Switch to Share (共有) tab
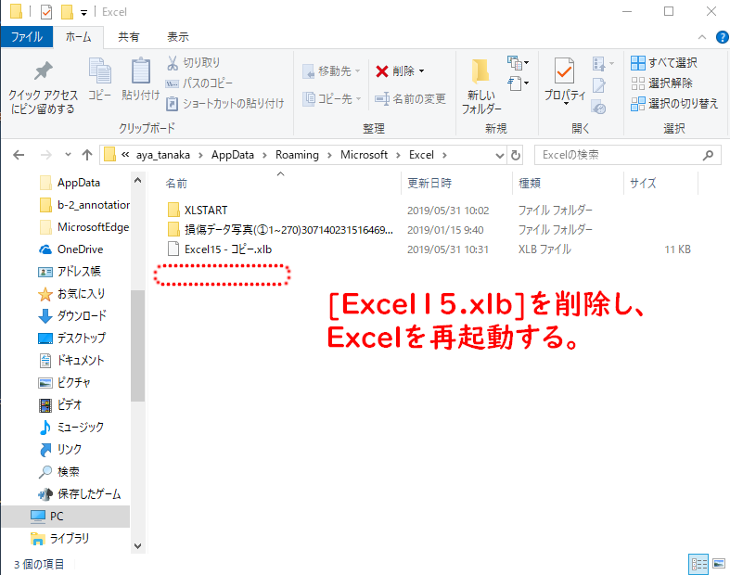This screenshot has height=575, width=730. (x=129, y=37)
